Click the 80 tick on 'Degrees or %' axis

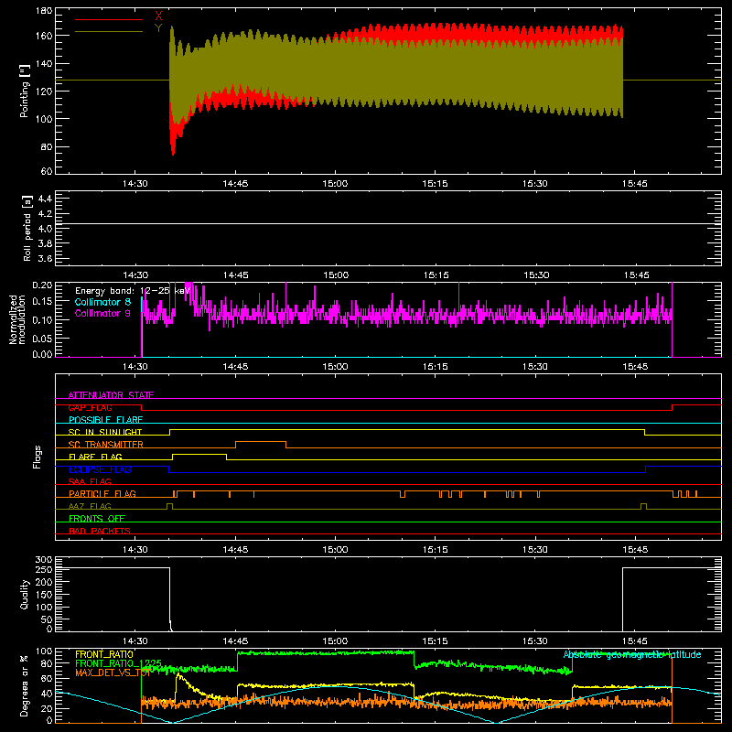coord(47,662)
